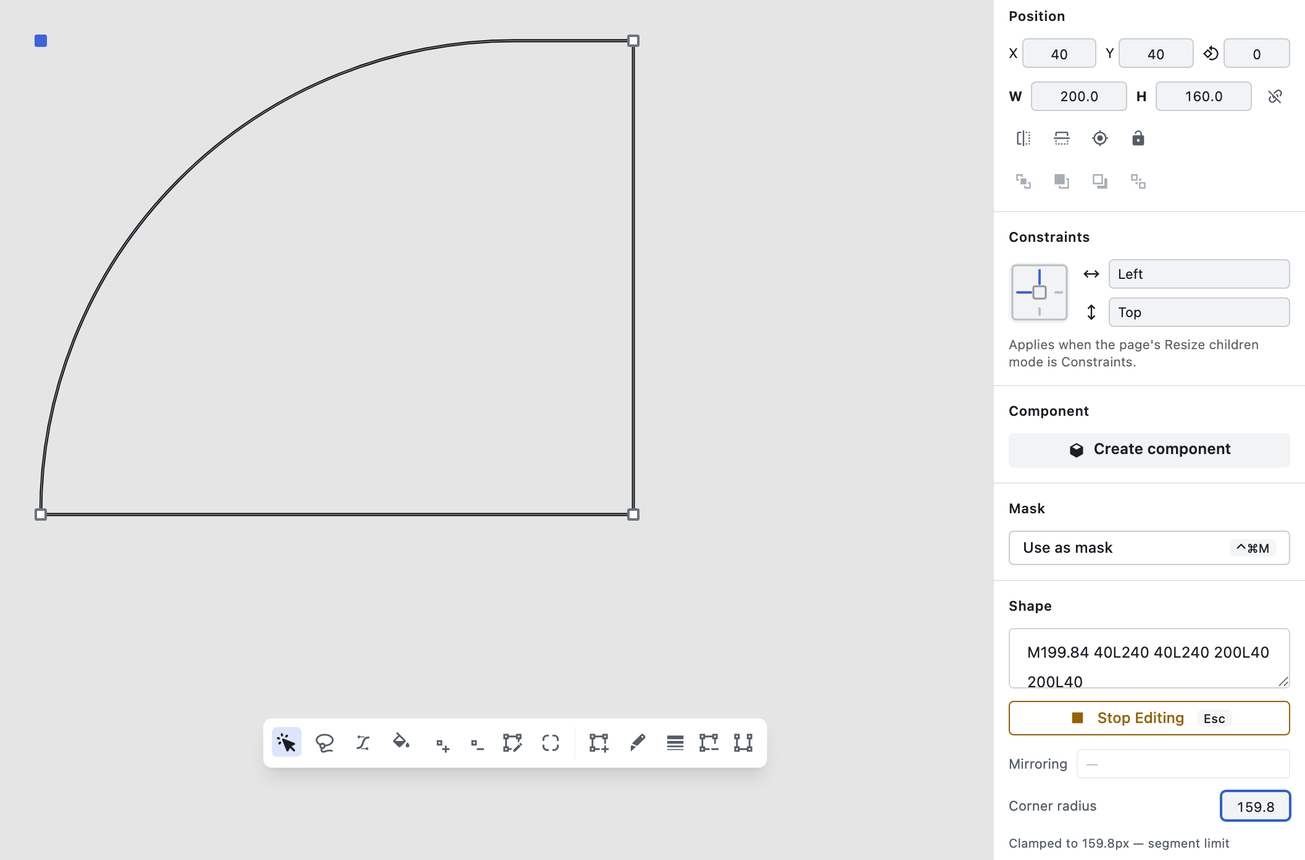Click the bottom-left path node handle
The width and height of the screenshot is (1305, 860).
point(41,515)
